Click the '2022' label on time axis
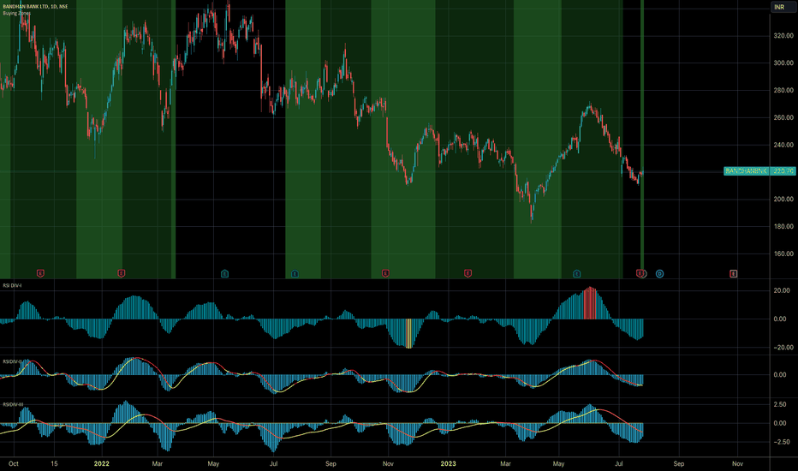 (x=102, y=464)
